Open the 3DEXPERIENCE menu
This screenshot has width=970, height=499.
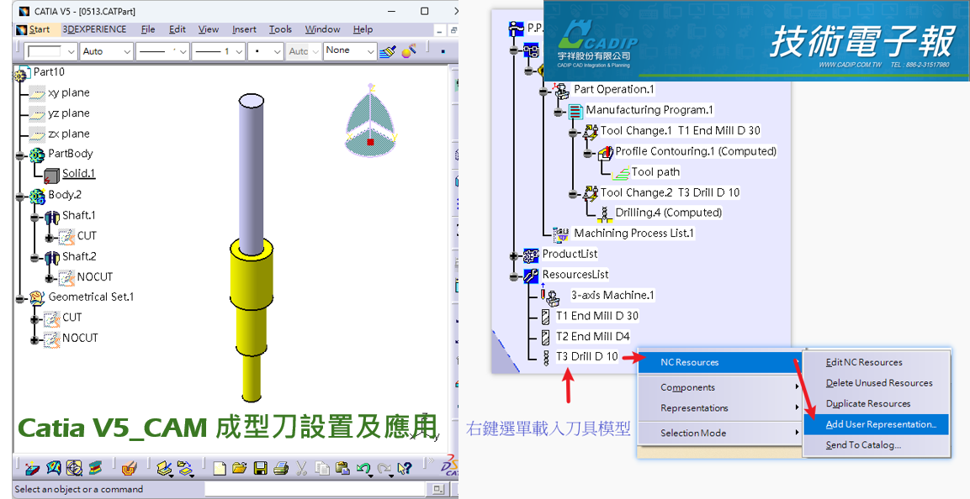pyautogui.click(x=95, y=29)
